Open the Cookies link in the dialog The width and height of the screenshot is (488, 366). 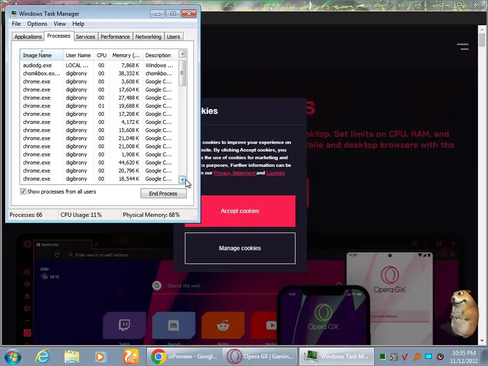(275, 173)
